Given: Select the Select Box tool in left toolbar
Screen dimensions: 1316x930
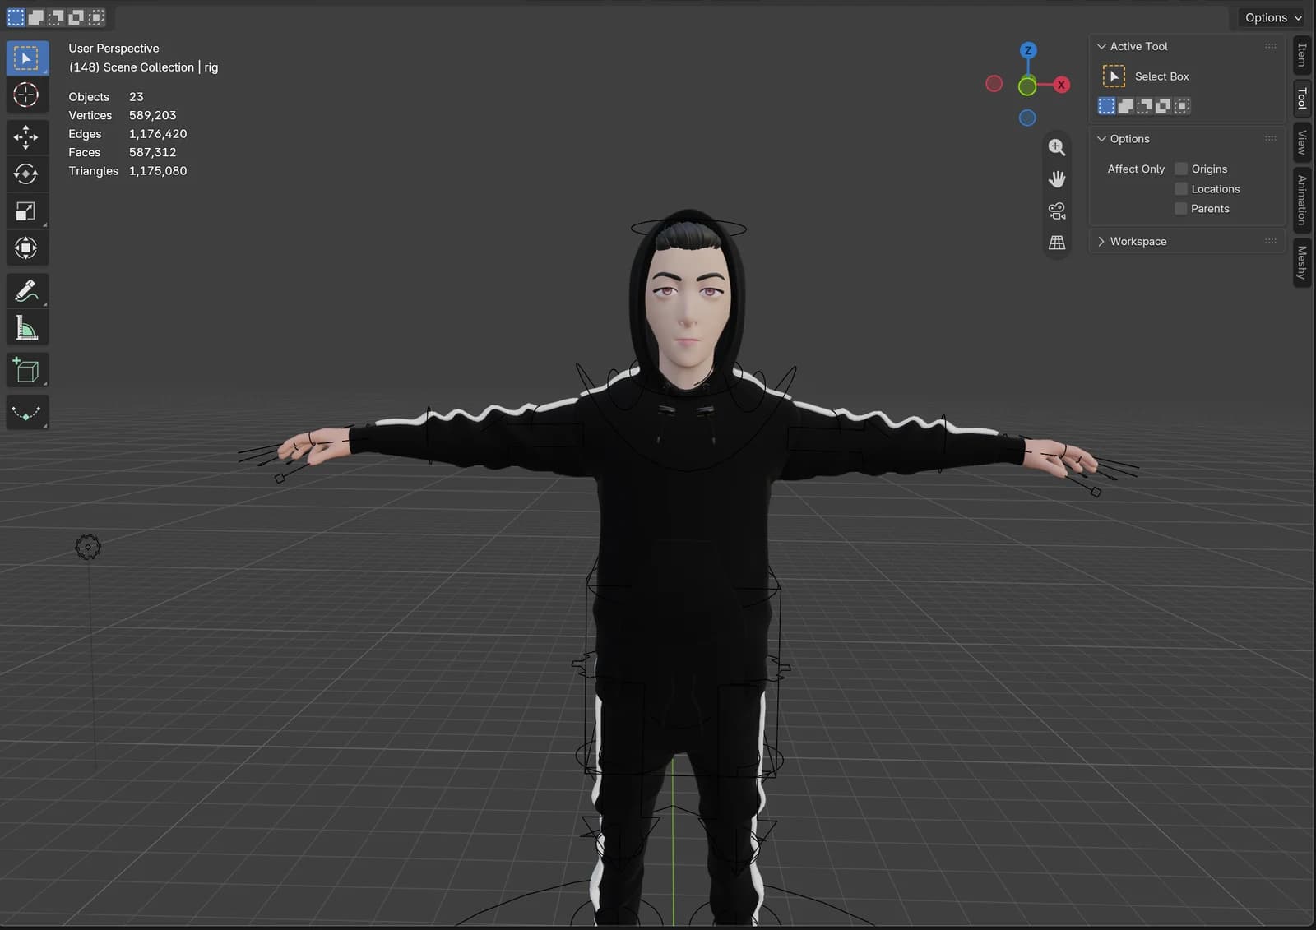Looking at the screenshot, I should (26, 58).
